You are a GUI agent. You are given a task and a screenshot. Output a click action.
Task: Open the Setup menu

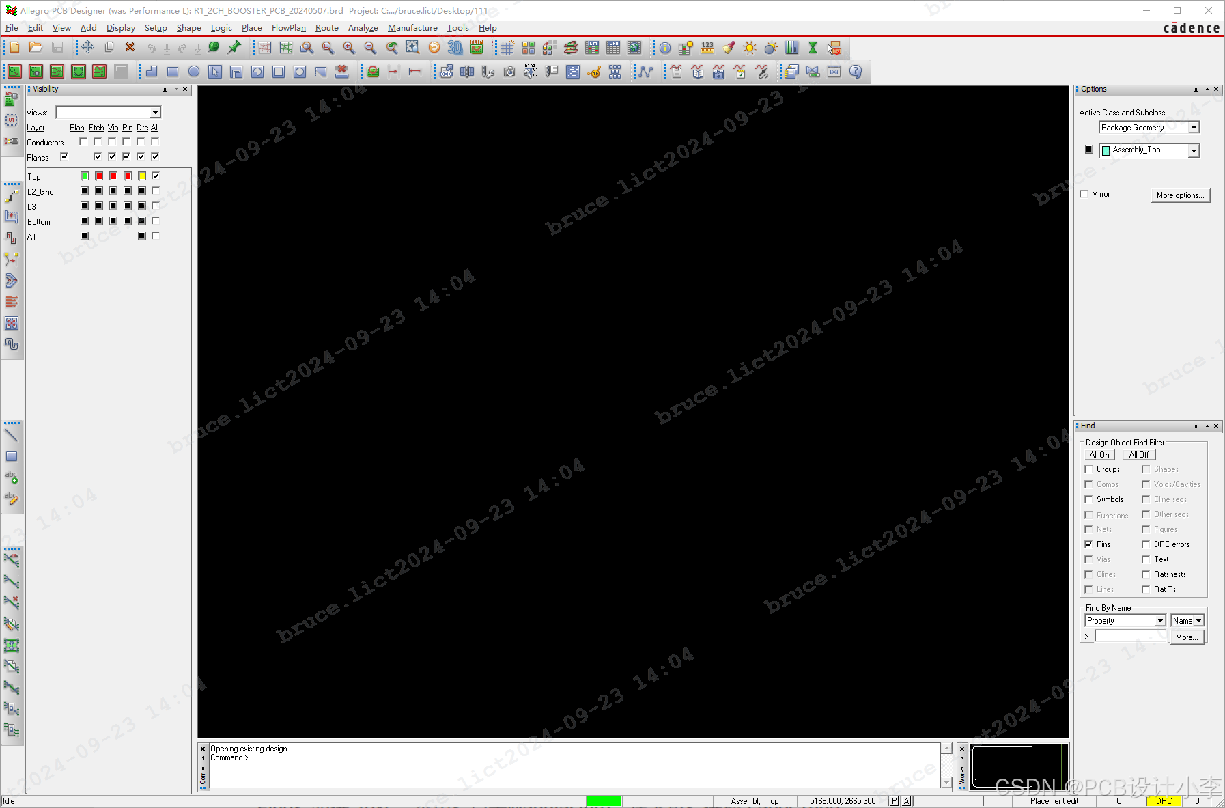(x=156, y=28)
